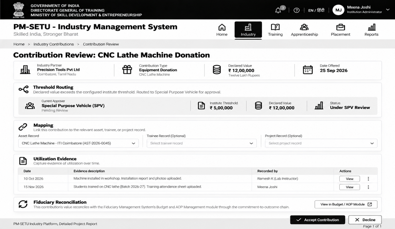The image size is (395, 229).
Task: Click the Institute Threshold '₹ 5,00,000' value
Action: (221, 108)
